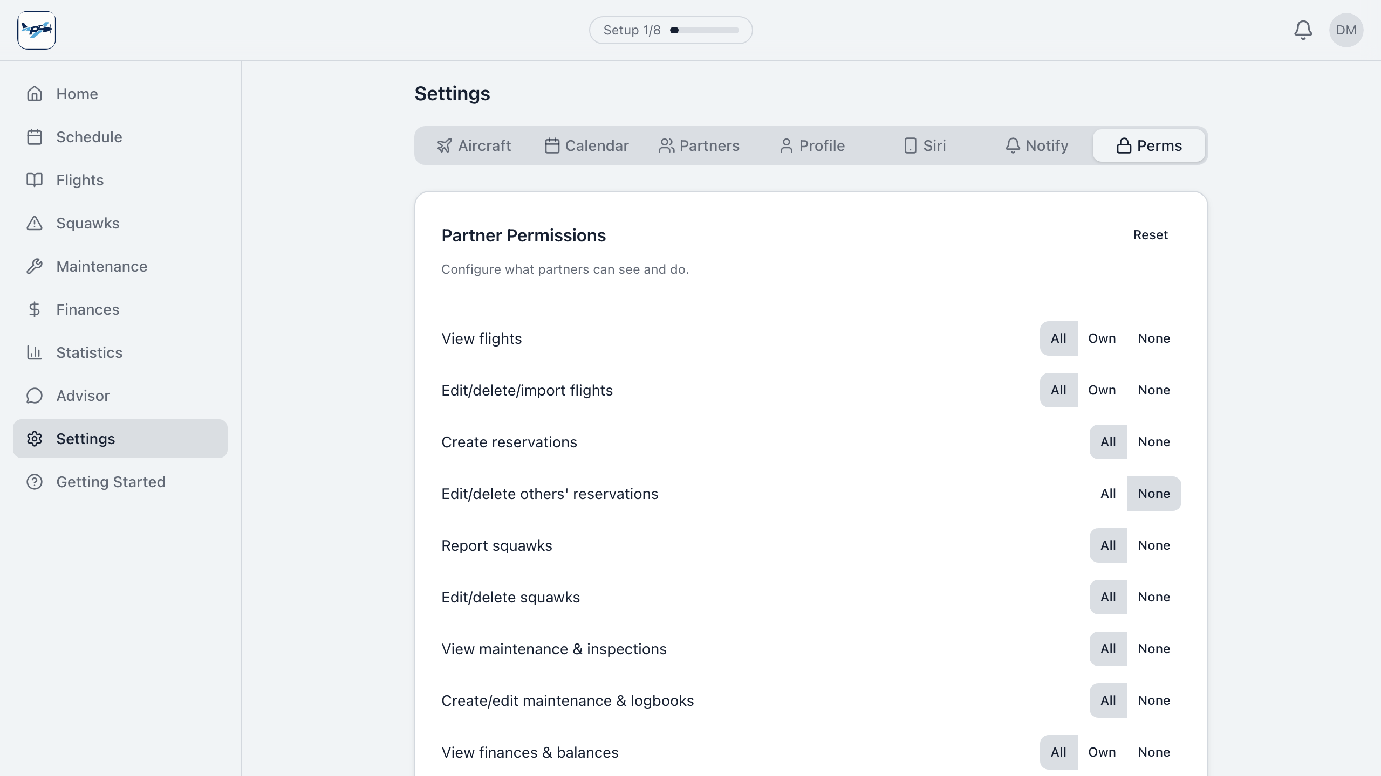Open Maintenance page

(120, 266)
